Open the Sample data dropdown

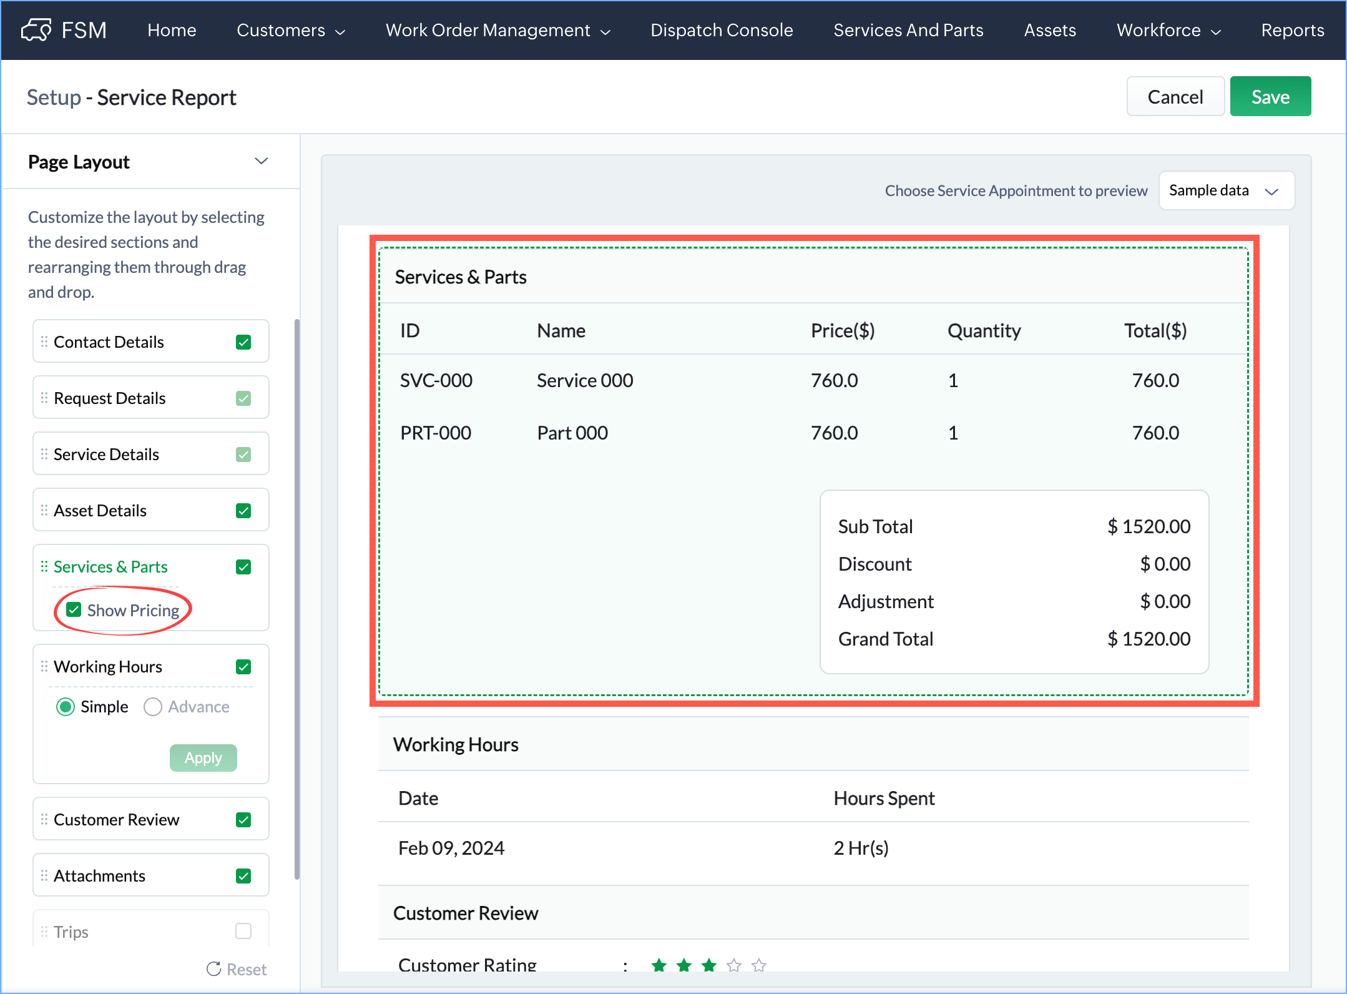[x=1226, y=190]
